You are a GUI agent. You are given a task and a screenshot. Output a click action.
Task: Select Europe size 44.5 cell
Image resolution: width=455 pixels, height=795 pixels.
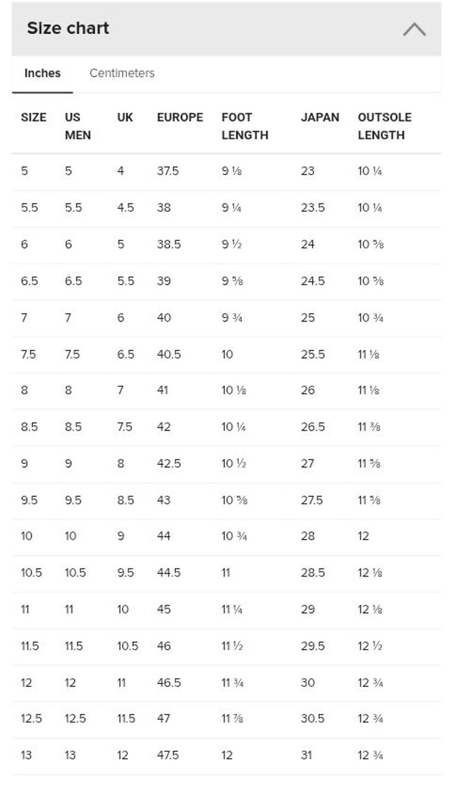tap(169, 573)
